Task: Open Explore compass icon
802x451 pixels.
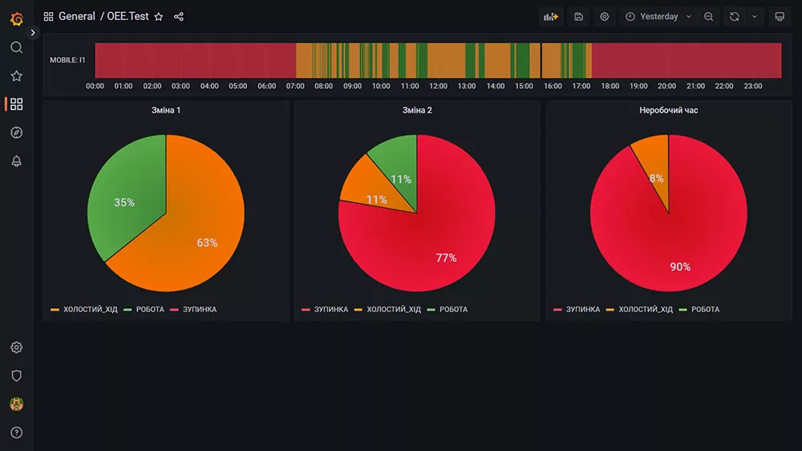Action: pyautogui.click(x=16, y=132)
